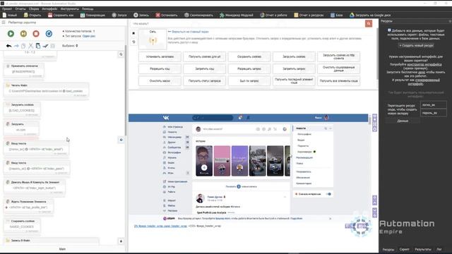452x254 pixels.
Task: Click the Разрешить кэш button
Action: [x=160, y=69]
